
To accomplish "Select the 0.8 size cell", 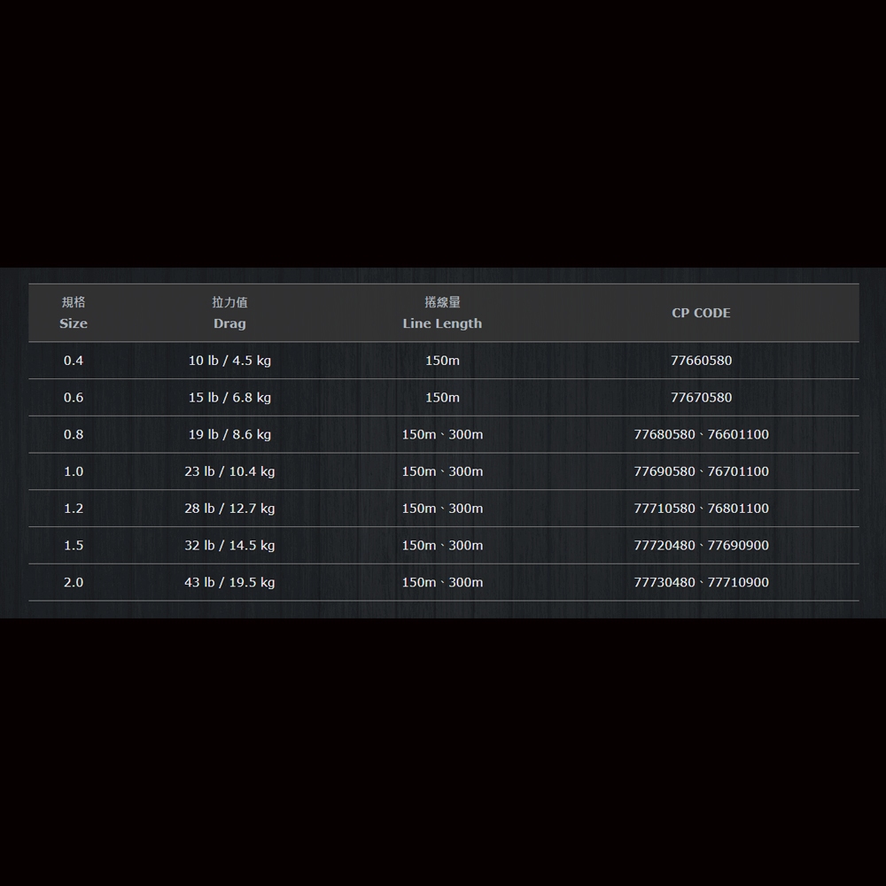I will click(74, 435).
